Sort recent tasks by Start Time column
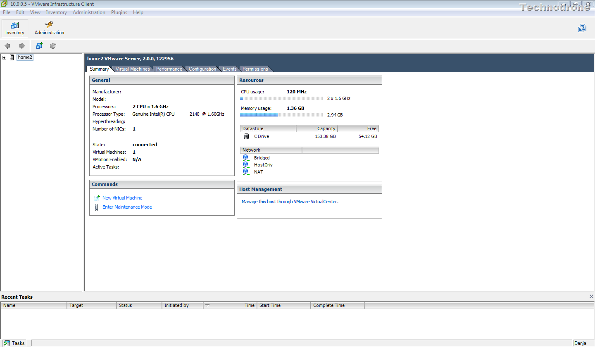595x347 pixels. coord(284,305)
